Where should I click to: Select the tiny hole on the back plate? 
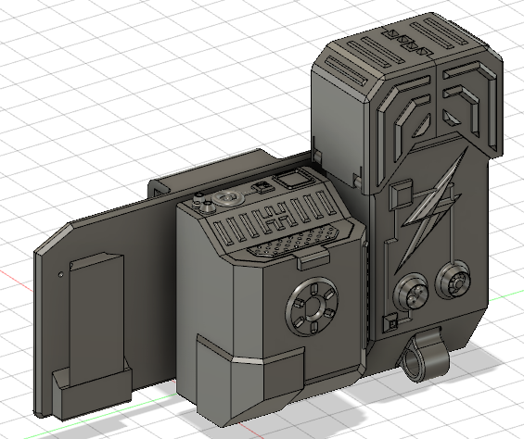click(61, 274)
